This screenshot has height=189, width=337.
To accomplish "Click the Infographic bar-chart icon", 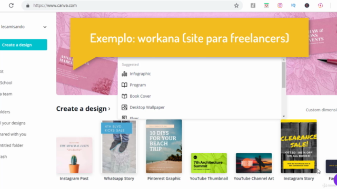I will click(124, 73).
